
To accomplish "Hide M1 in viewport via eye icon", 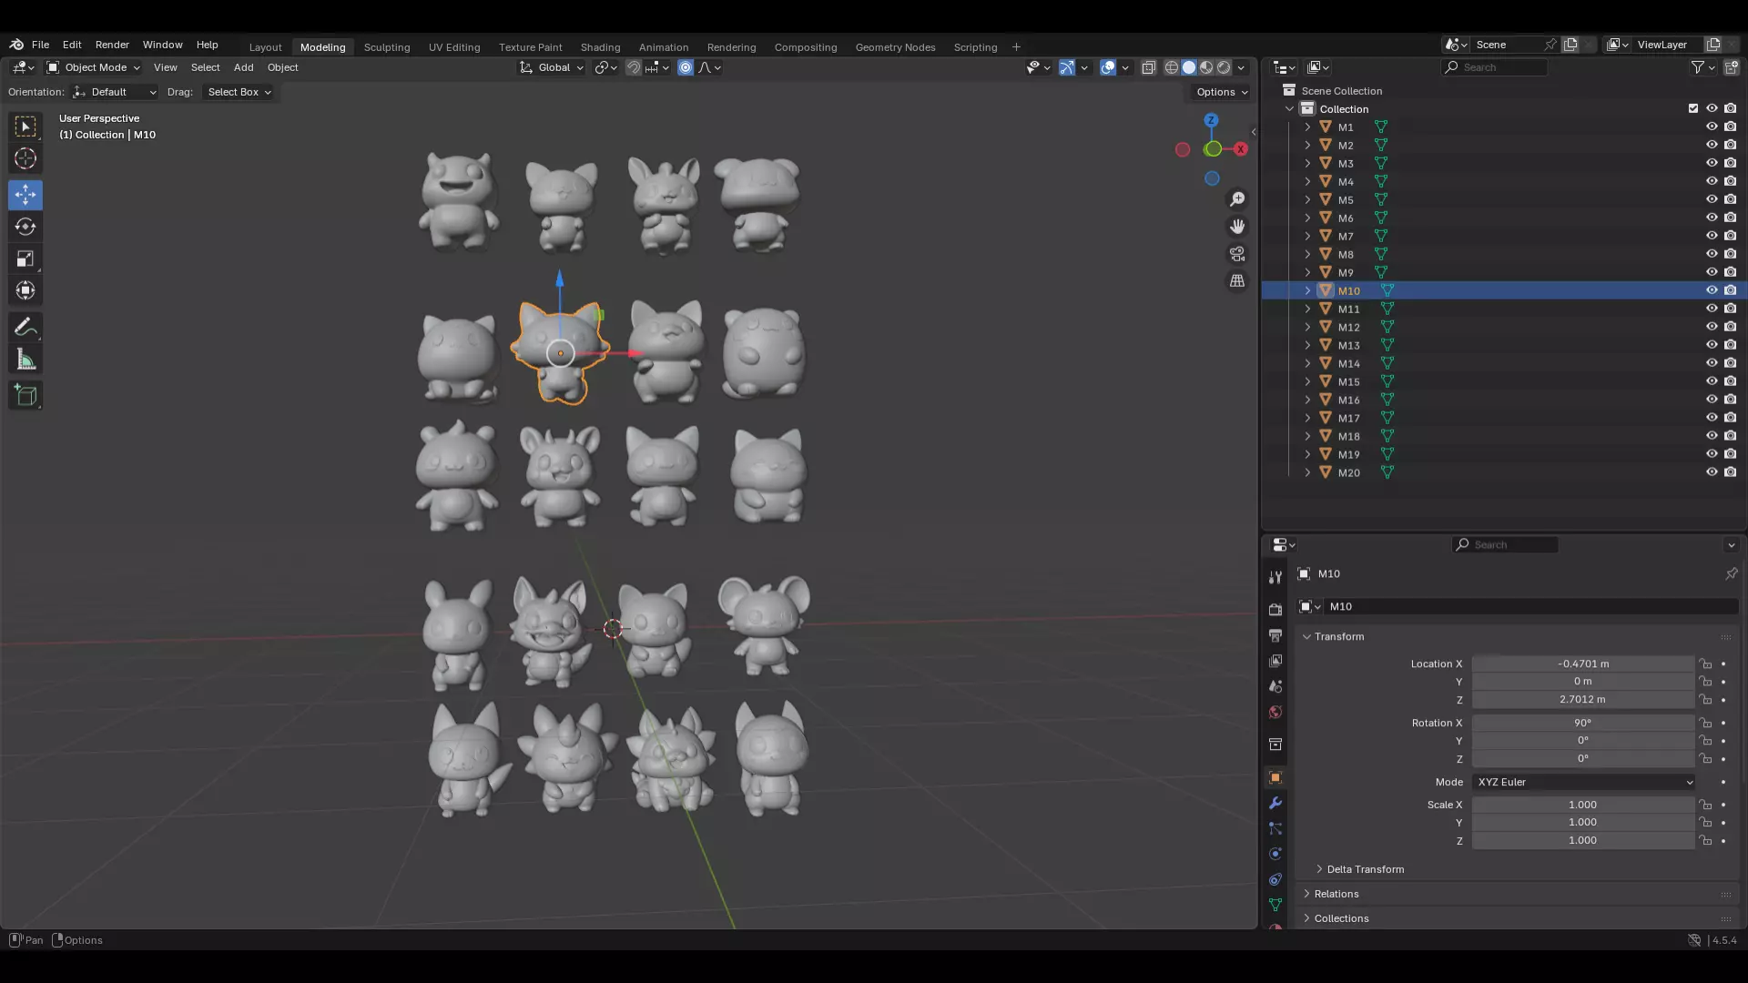I will 1712,127.
